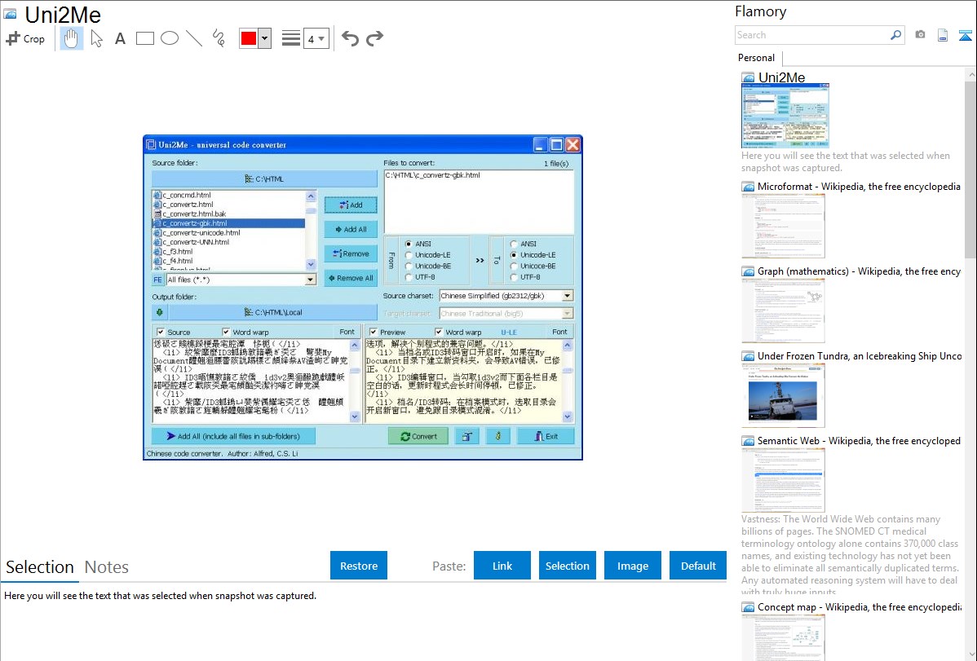Switch to the Personal tab
Screen dimensions: 977x661
(x=757, y=58)
